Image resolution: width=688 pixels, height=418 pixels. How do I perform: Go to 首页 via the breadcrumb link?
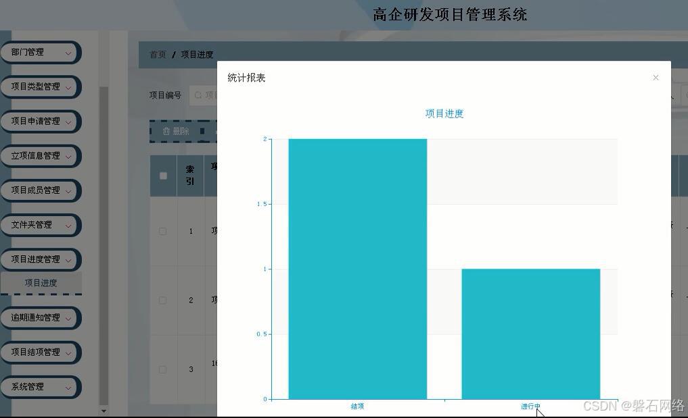tap(156, 55)
